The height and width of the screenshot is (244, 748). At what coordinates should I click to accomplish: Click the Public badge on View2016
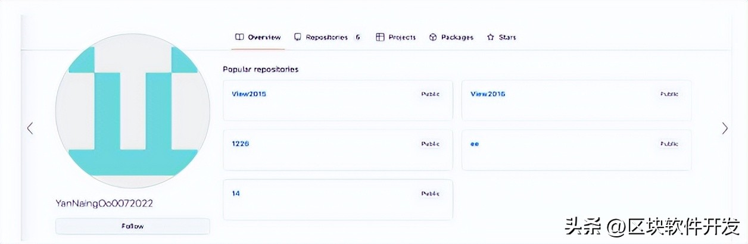(669, 94)
